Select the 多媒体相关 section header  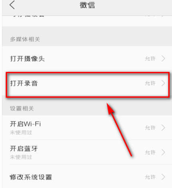point(25,39)
